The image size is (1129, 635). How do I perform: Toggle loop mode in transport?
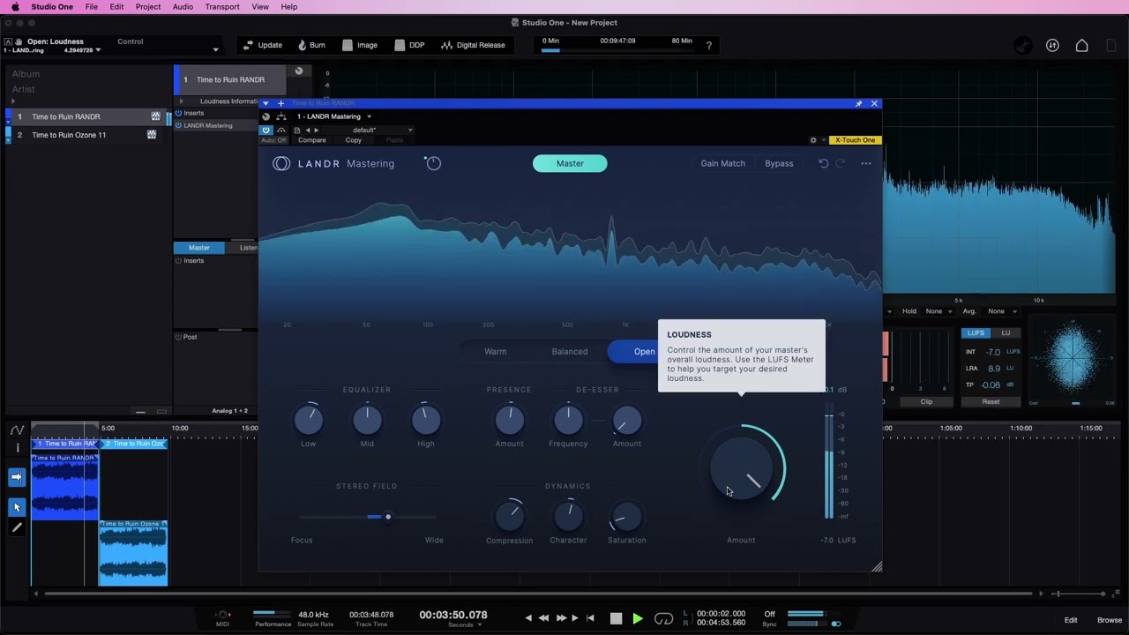tap(663, 618)
